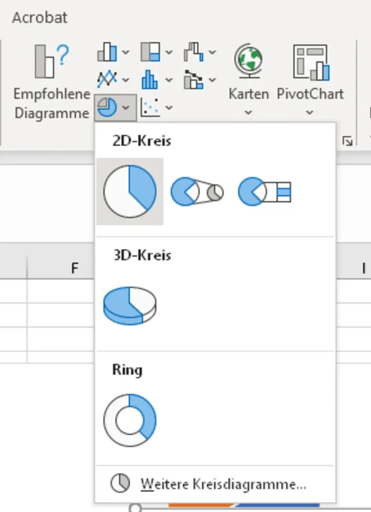Select column F header
This screenshot has height=512, width=371.
(x=74, y=268)
